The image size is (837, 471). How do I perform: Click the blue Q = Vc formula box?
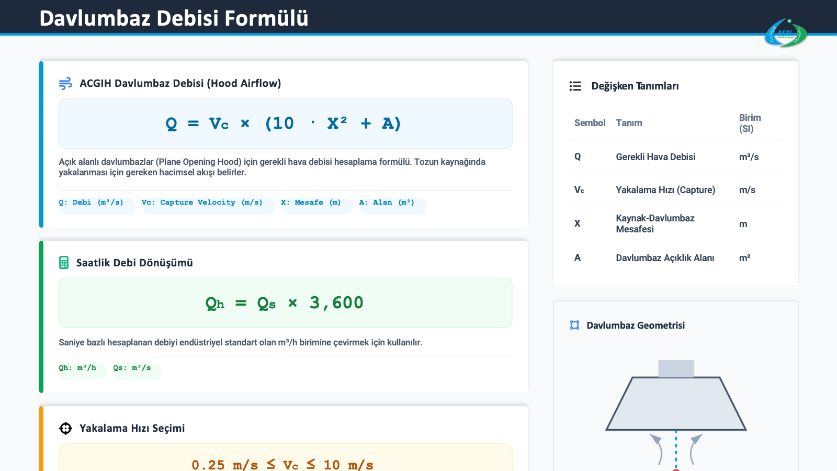pos(285,124)
